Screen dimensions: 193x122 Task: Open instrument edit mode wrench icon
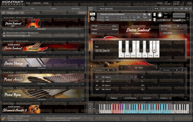(93, 14)
